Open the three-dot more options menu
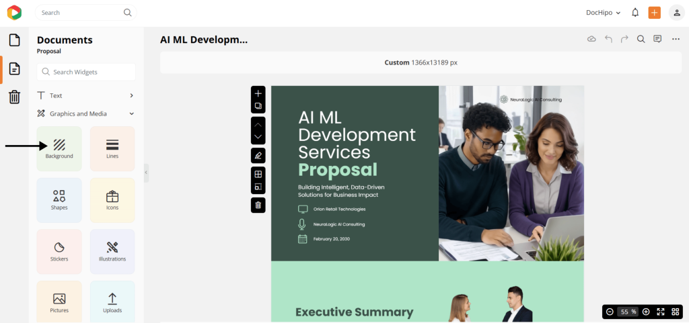The image size is (689, 323). pyautogui.click(x=676, y=40)
